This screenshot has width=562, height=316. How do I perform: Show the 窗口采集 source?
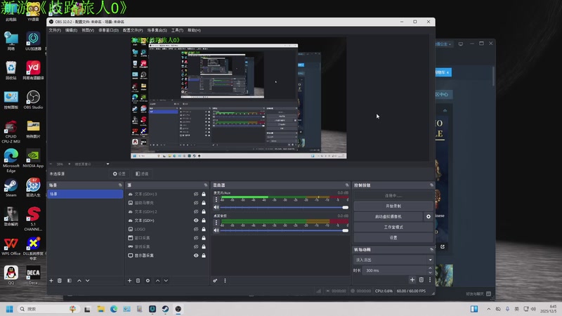(x=196, y=238)
